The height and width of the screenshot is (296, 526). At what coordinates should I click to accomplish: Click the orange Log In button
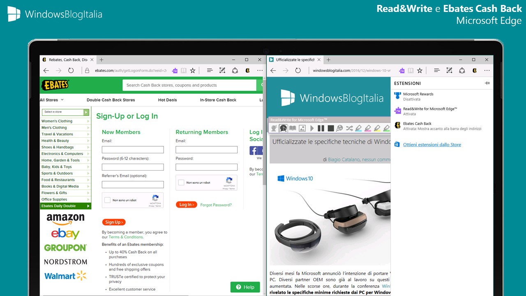[x=187, y=205]
